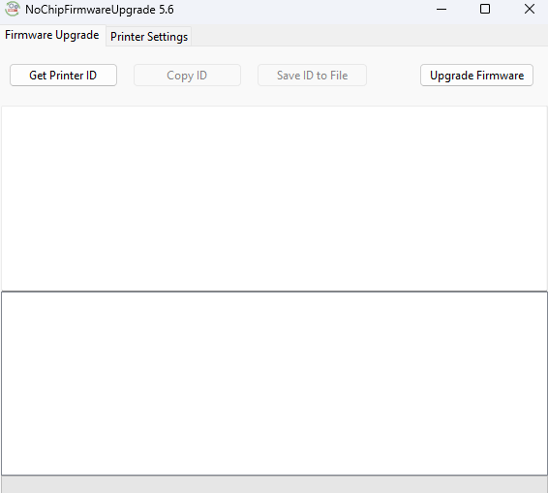Click the NoChipFirmwareUpgrade app icon in title bar
The image size is (548, 493).
(x=13, y=9)
